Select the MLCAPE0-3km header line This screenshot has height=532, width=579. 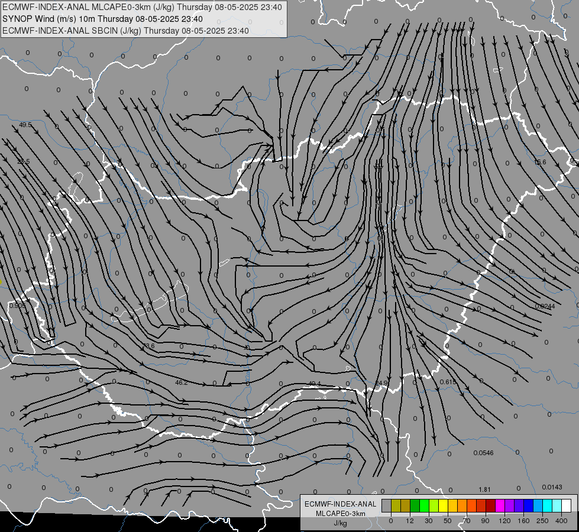(x=142, y=7)
